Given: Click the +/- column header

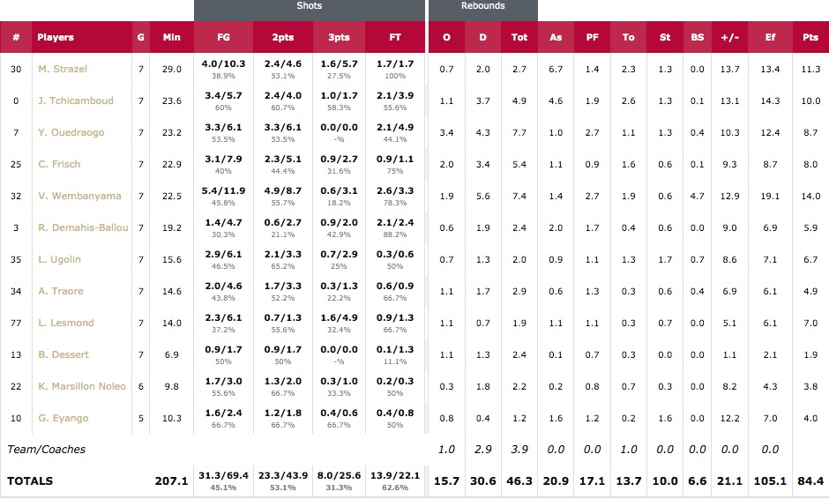Looking at the screenshot, I should click(x=729, y=38).
